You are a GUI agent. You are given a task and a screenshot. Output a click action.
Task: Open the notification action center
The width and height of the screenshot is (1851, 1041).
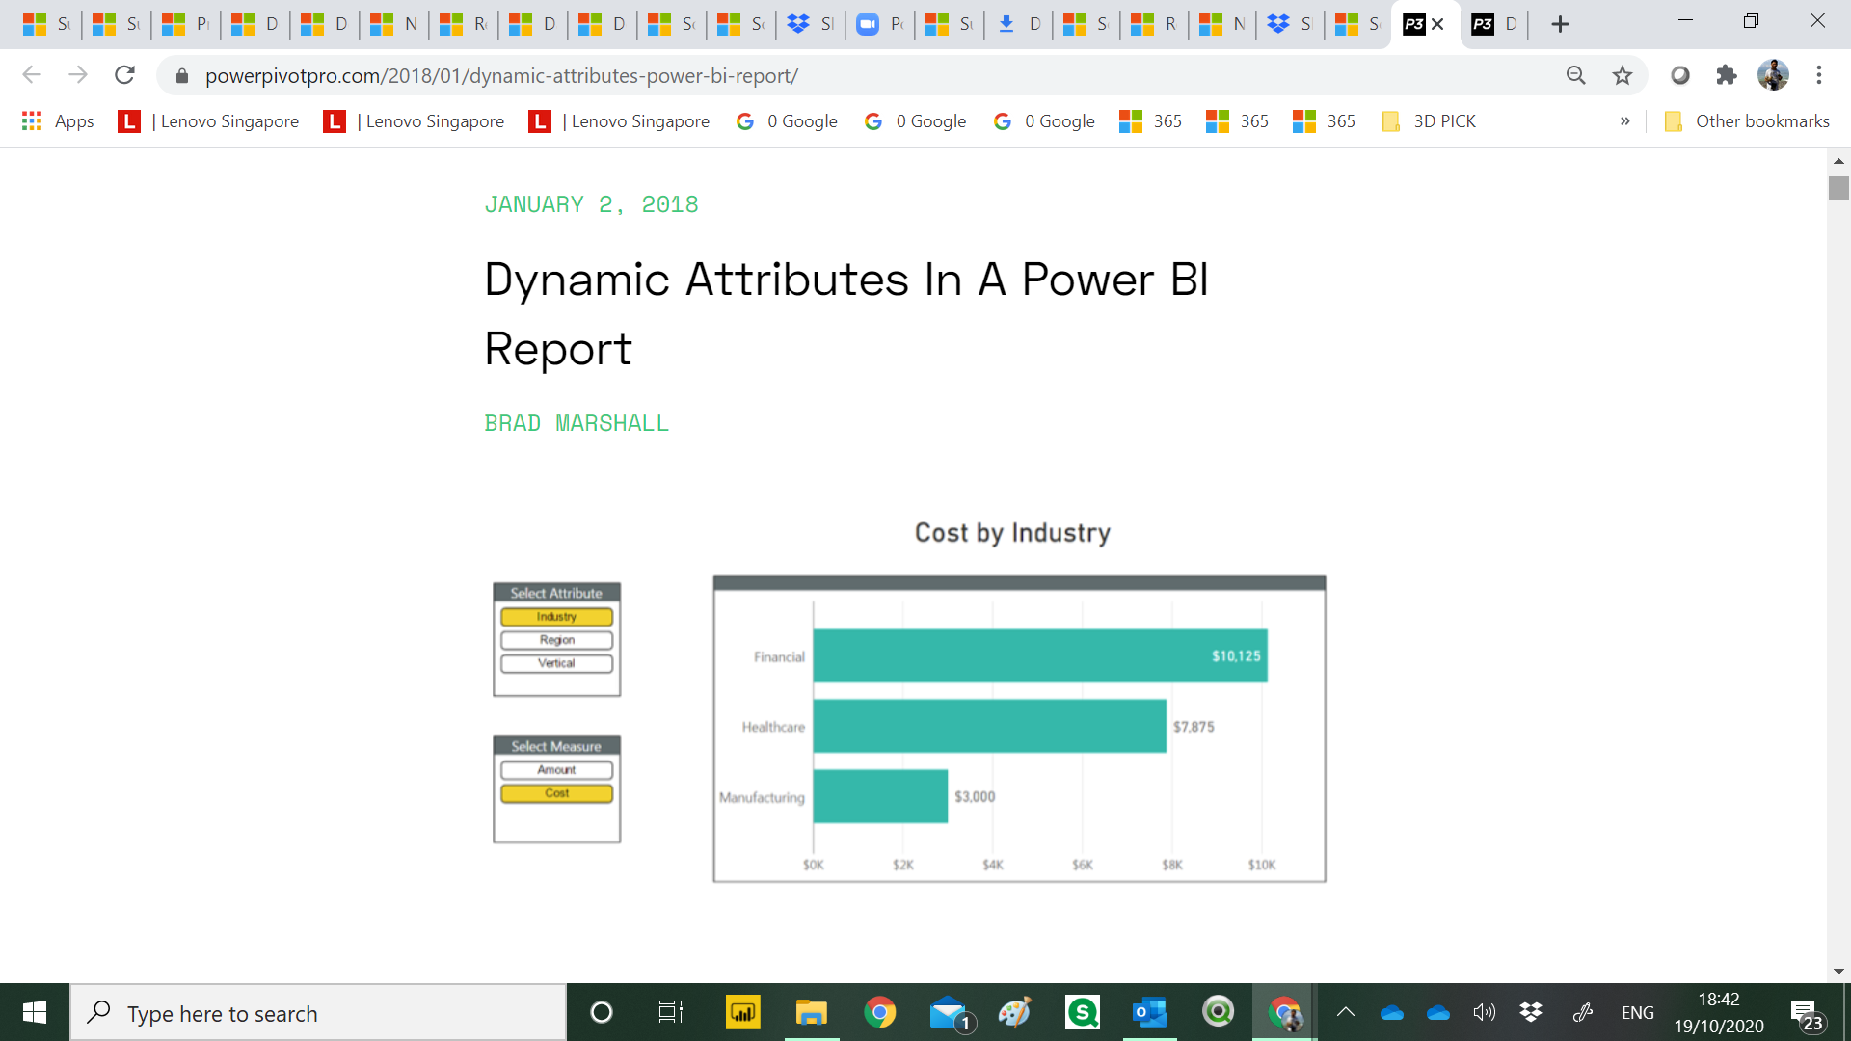[x=1808, y=1014]
